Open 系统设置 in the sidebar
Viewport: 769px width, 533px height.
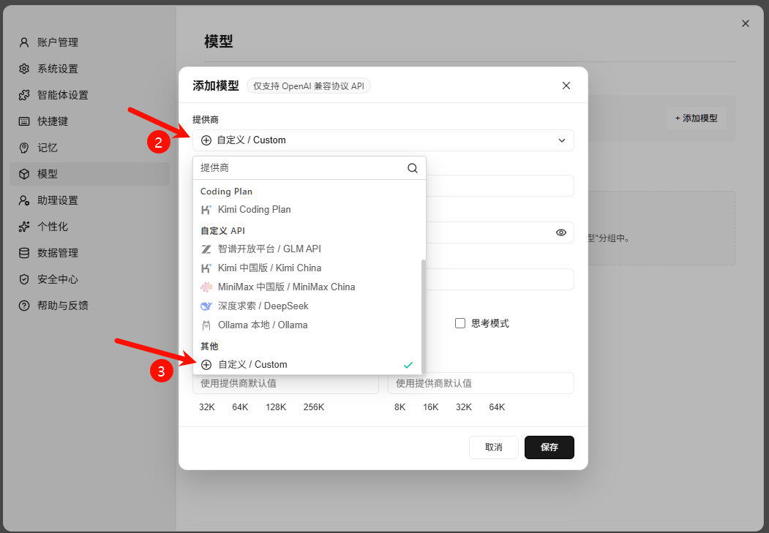(89, 69)
